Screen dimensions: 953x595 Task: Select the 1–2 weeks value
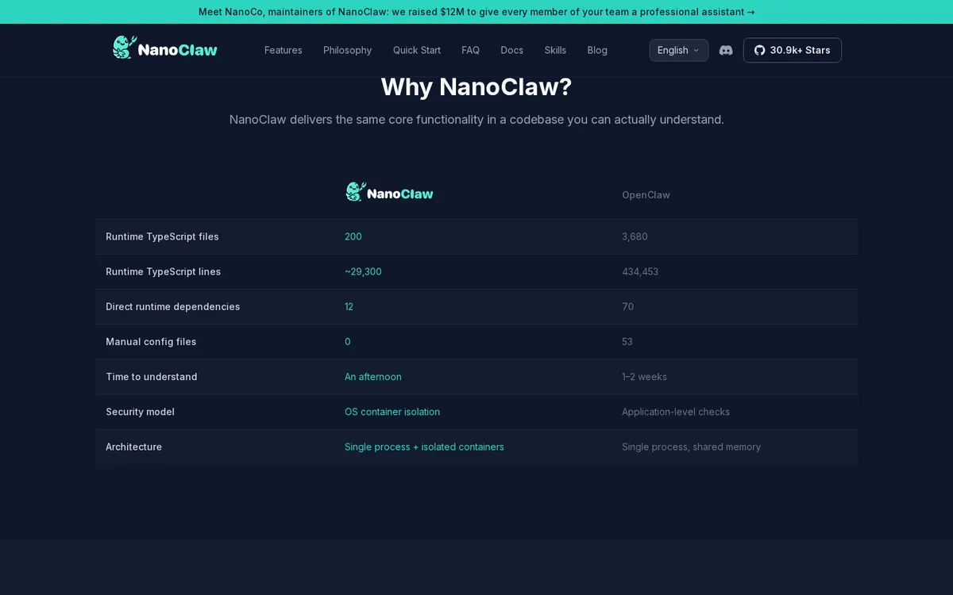[644, 377]
